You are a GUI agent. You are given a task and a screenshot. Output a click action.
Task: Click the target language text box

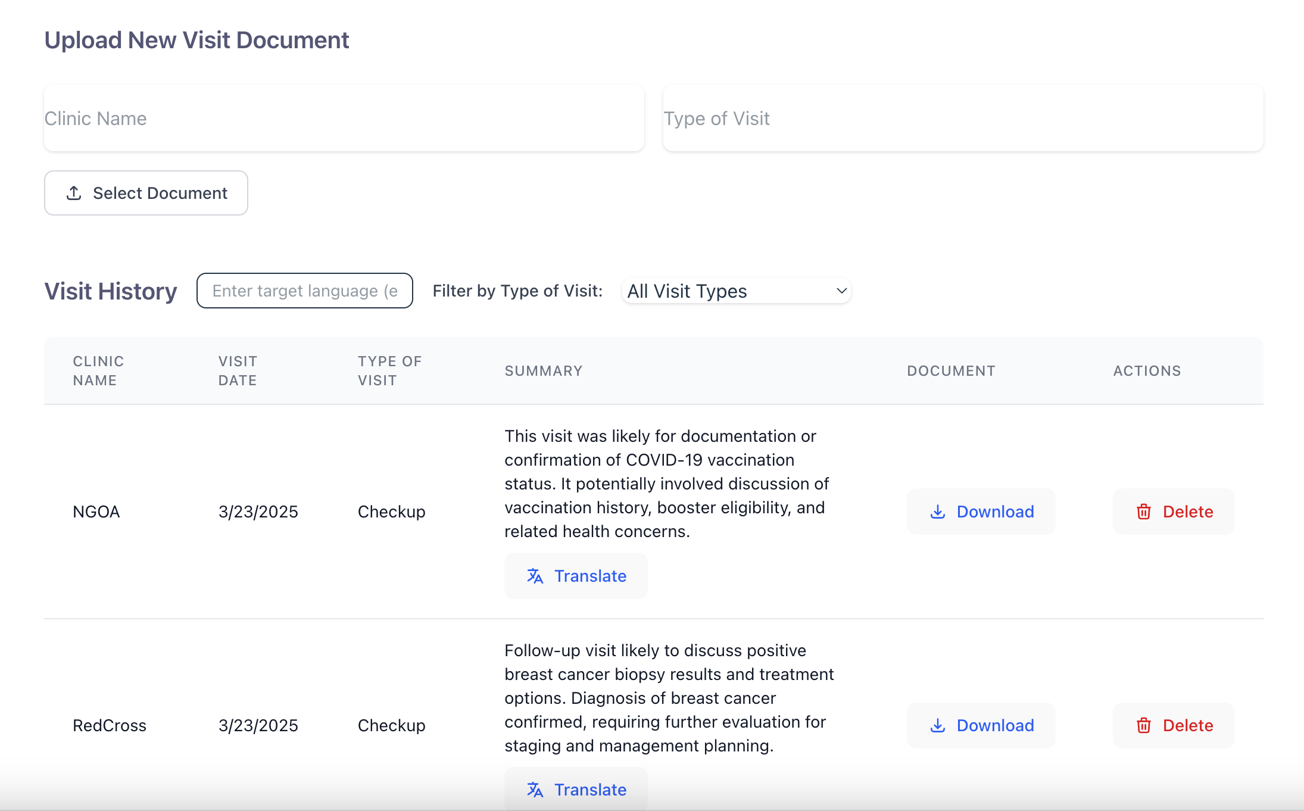pos(305,291)
